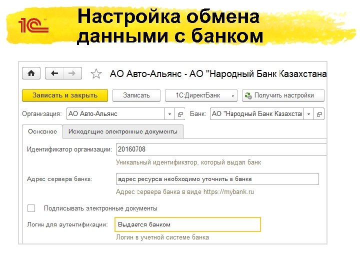Click the Организация: label
Image resolution: width=360 pixels, height=270 pixels.
click(x=42, y=114)
